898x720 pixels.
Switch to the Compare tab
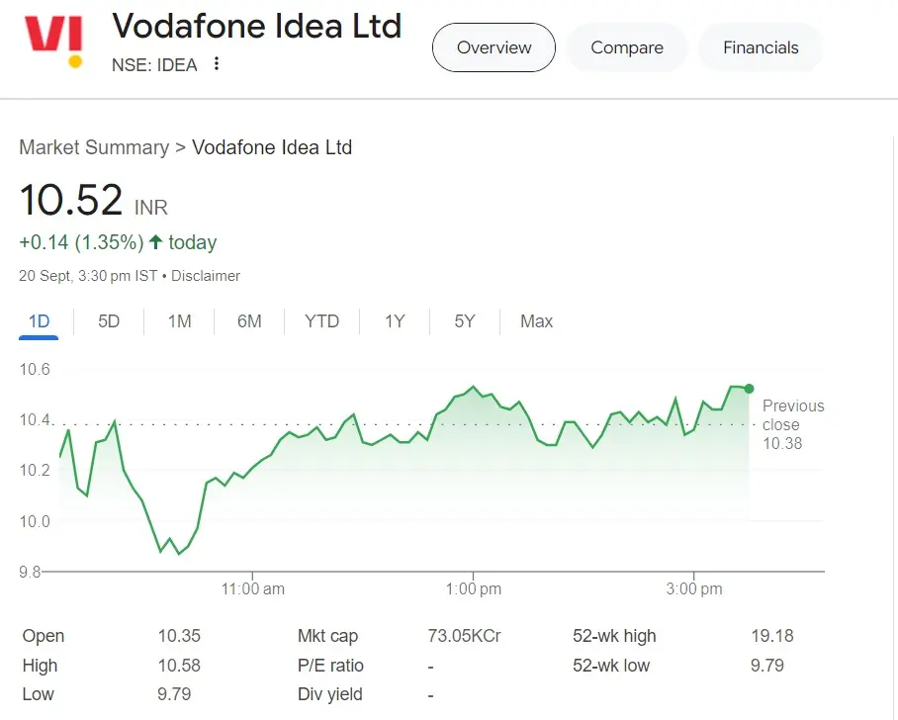[626, 46]
